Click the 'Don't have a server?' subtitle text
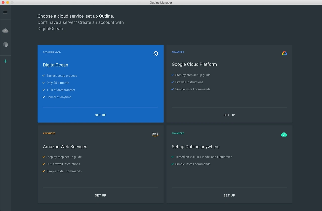Image resolution: width=322 pixels, height=211 pixels. point(81,26)
